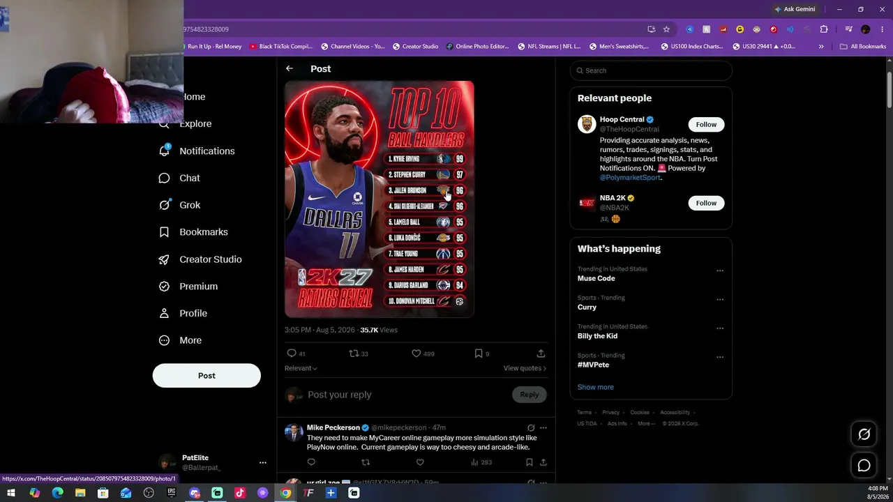893x502 pixels.
Task: Launch Microsoft Edge from the taskbar
Action: pos(57,493)
